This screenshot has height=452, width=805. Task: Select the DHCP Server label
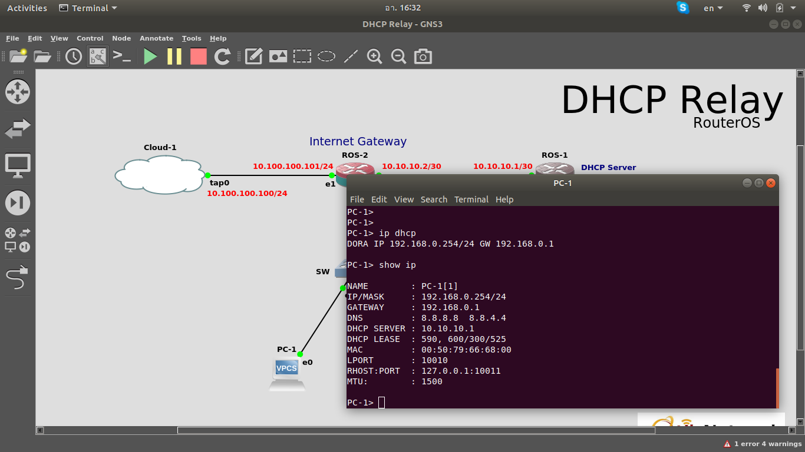(608, 167)
